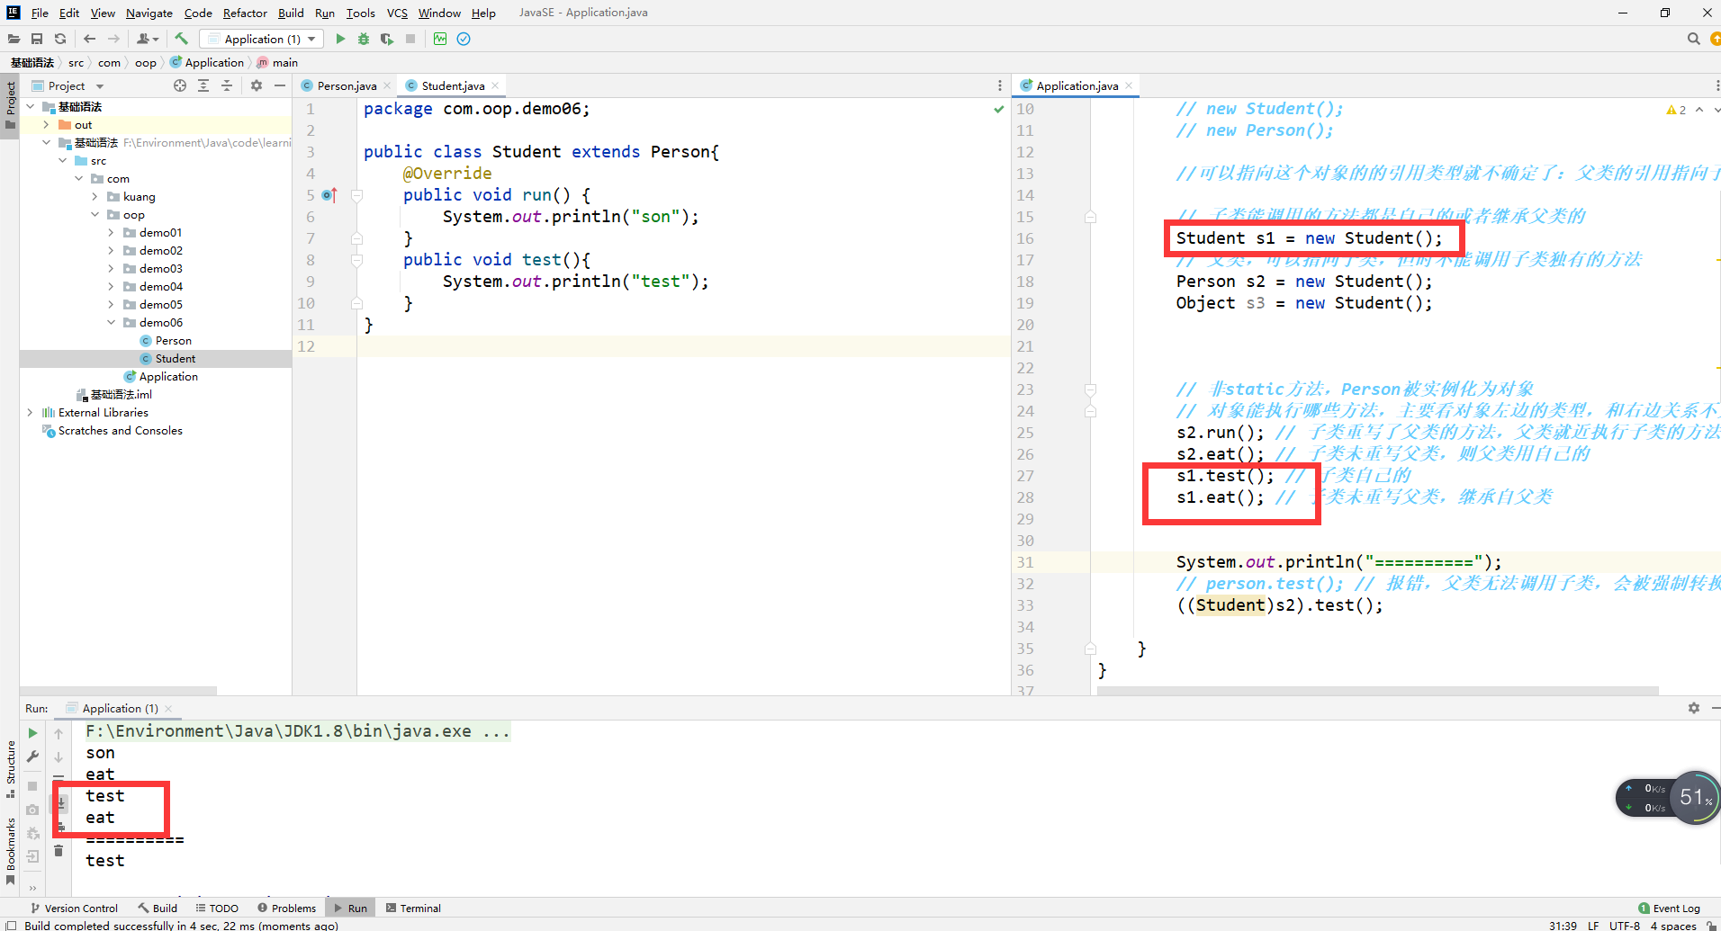This screenshot has height=931, width=1721.
Task: Click Expand All in Project panel
Action: [x=203, y=85]
